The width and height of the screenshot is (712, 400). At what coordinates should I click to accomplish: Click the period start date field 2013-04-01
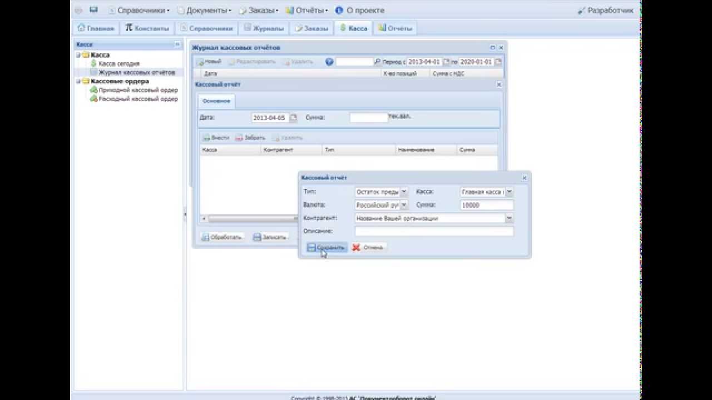click(424, 62)
